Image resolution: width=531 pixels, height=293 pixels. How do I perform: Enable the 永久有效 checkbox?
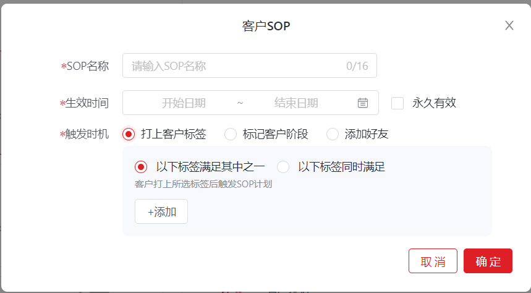coord(397,103)
